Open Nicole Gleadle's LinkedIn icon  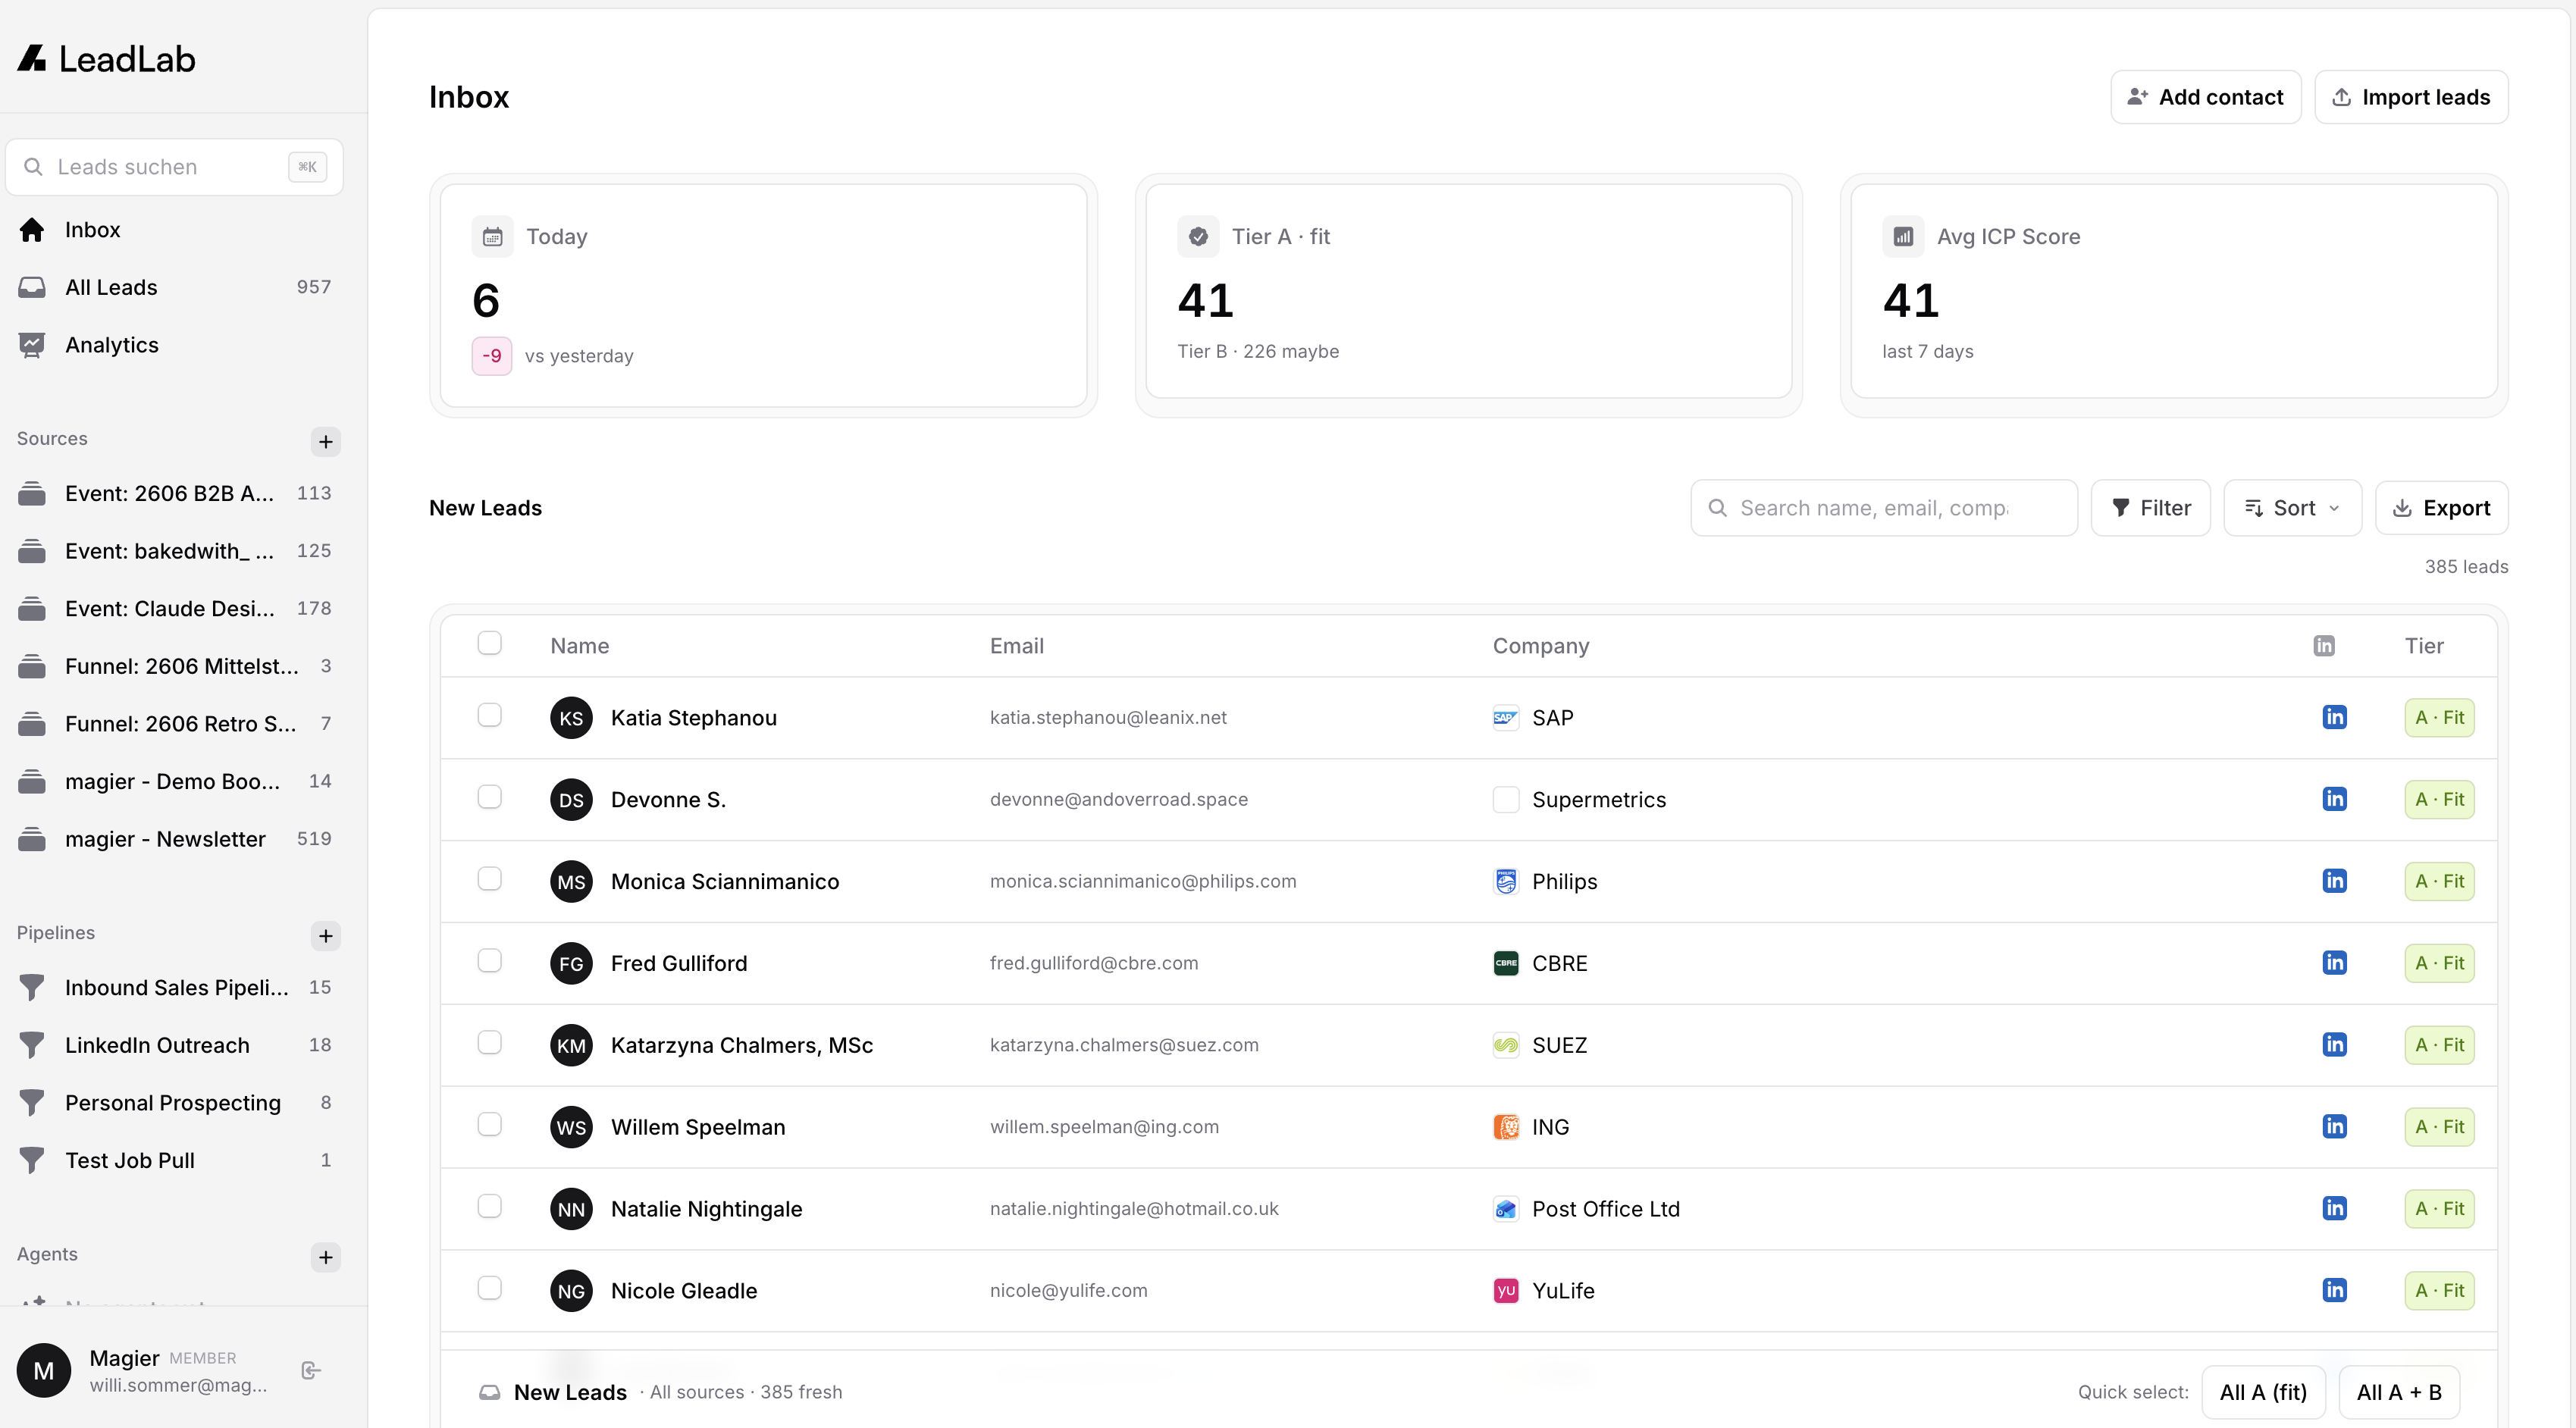pos(2334,1291)
